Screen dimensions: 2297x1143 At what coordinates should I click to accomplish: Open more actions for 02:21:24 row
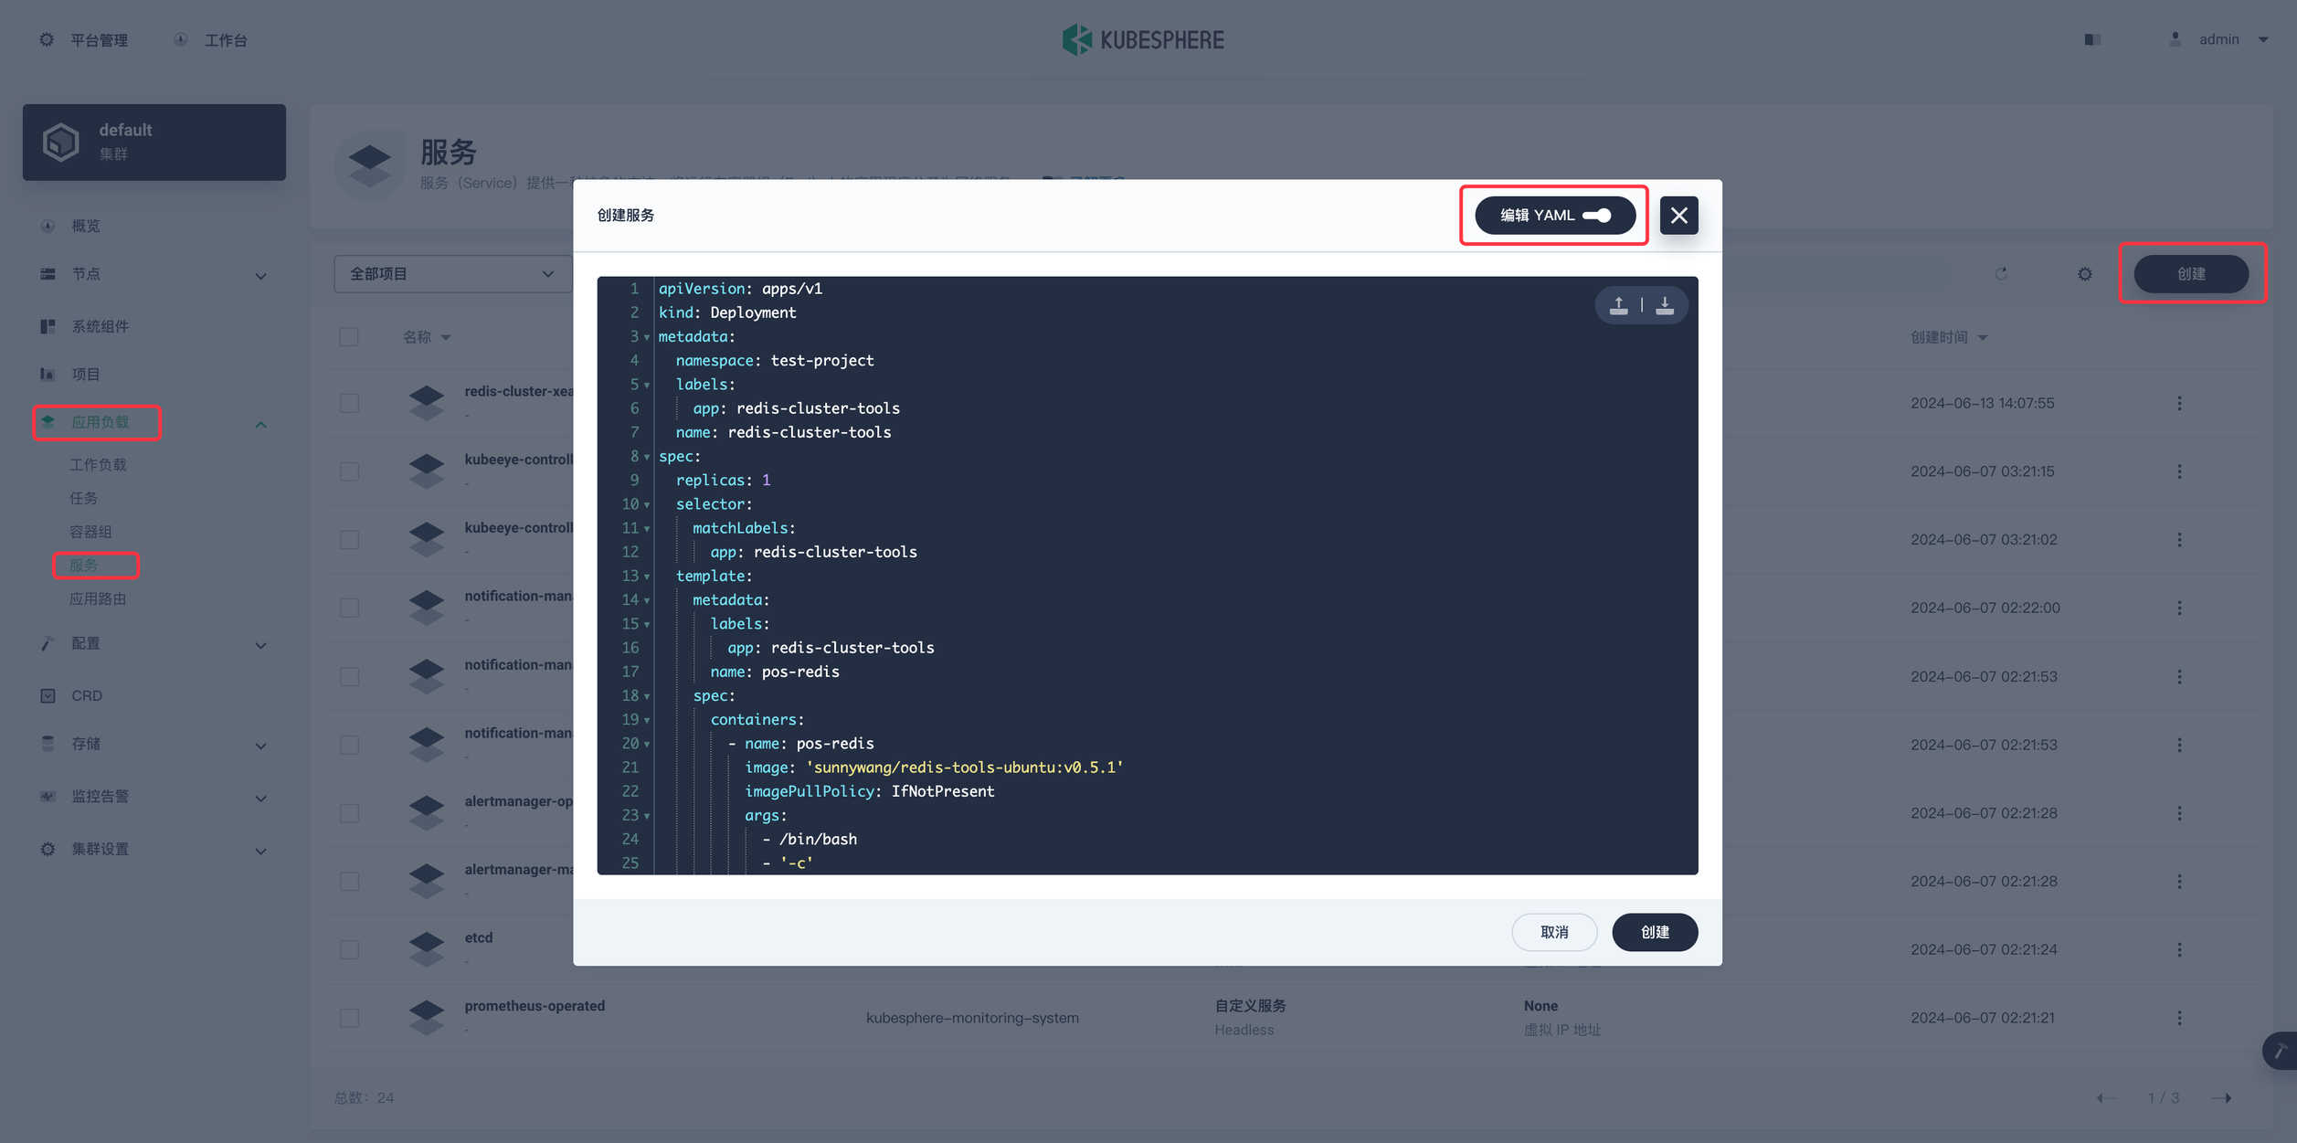(x=2179, y=950)
